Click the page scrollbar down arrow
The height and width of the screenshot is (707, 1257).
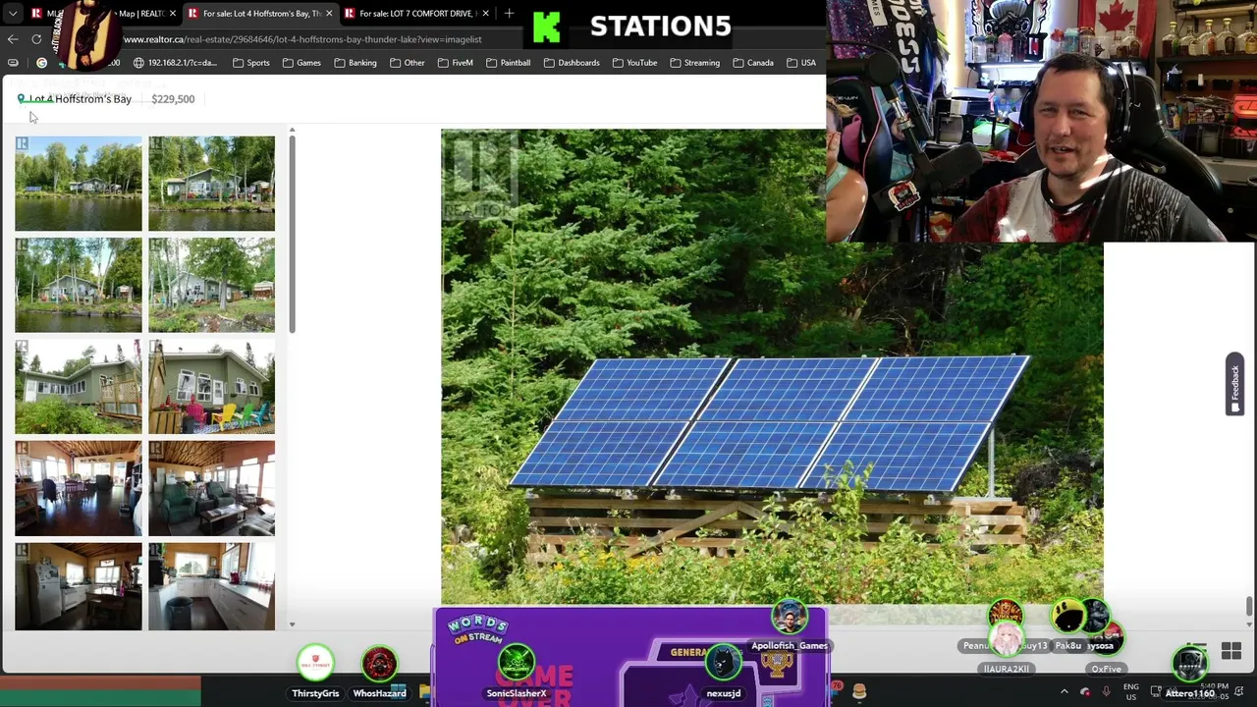click(x=1249, y=626)
